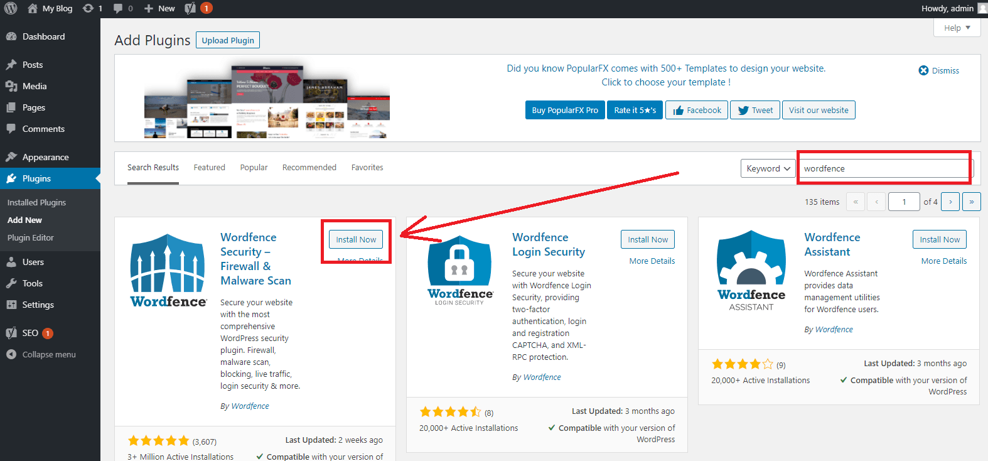Open the Dashboard gauge icon

coord(11,36)
